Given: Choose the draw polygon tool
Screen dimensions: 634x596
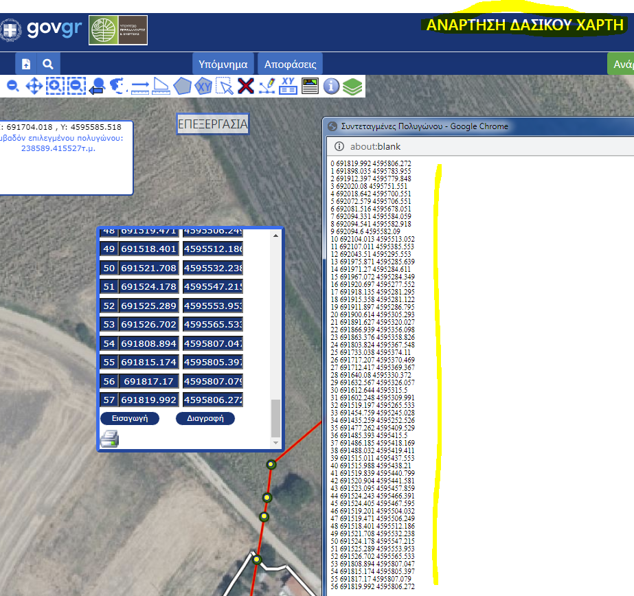Looking at the screenshot, I should (182, 86).
